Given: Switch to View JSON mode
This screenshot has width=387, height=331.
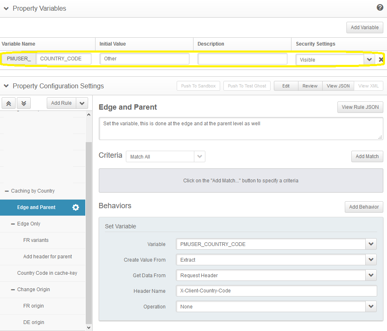Looking at the screenshot, I should click(x=338, y=86).
